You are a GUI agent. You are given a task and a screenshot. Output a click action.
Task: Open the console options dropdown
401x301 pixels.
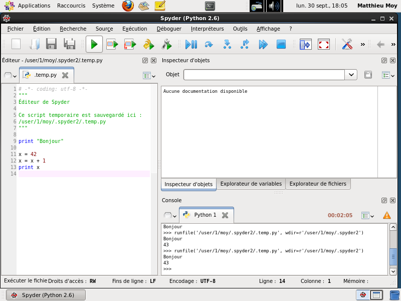click(x=368, y=216)
